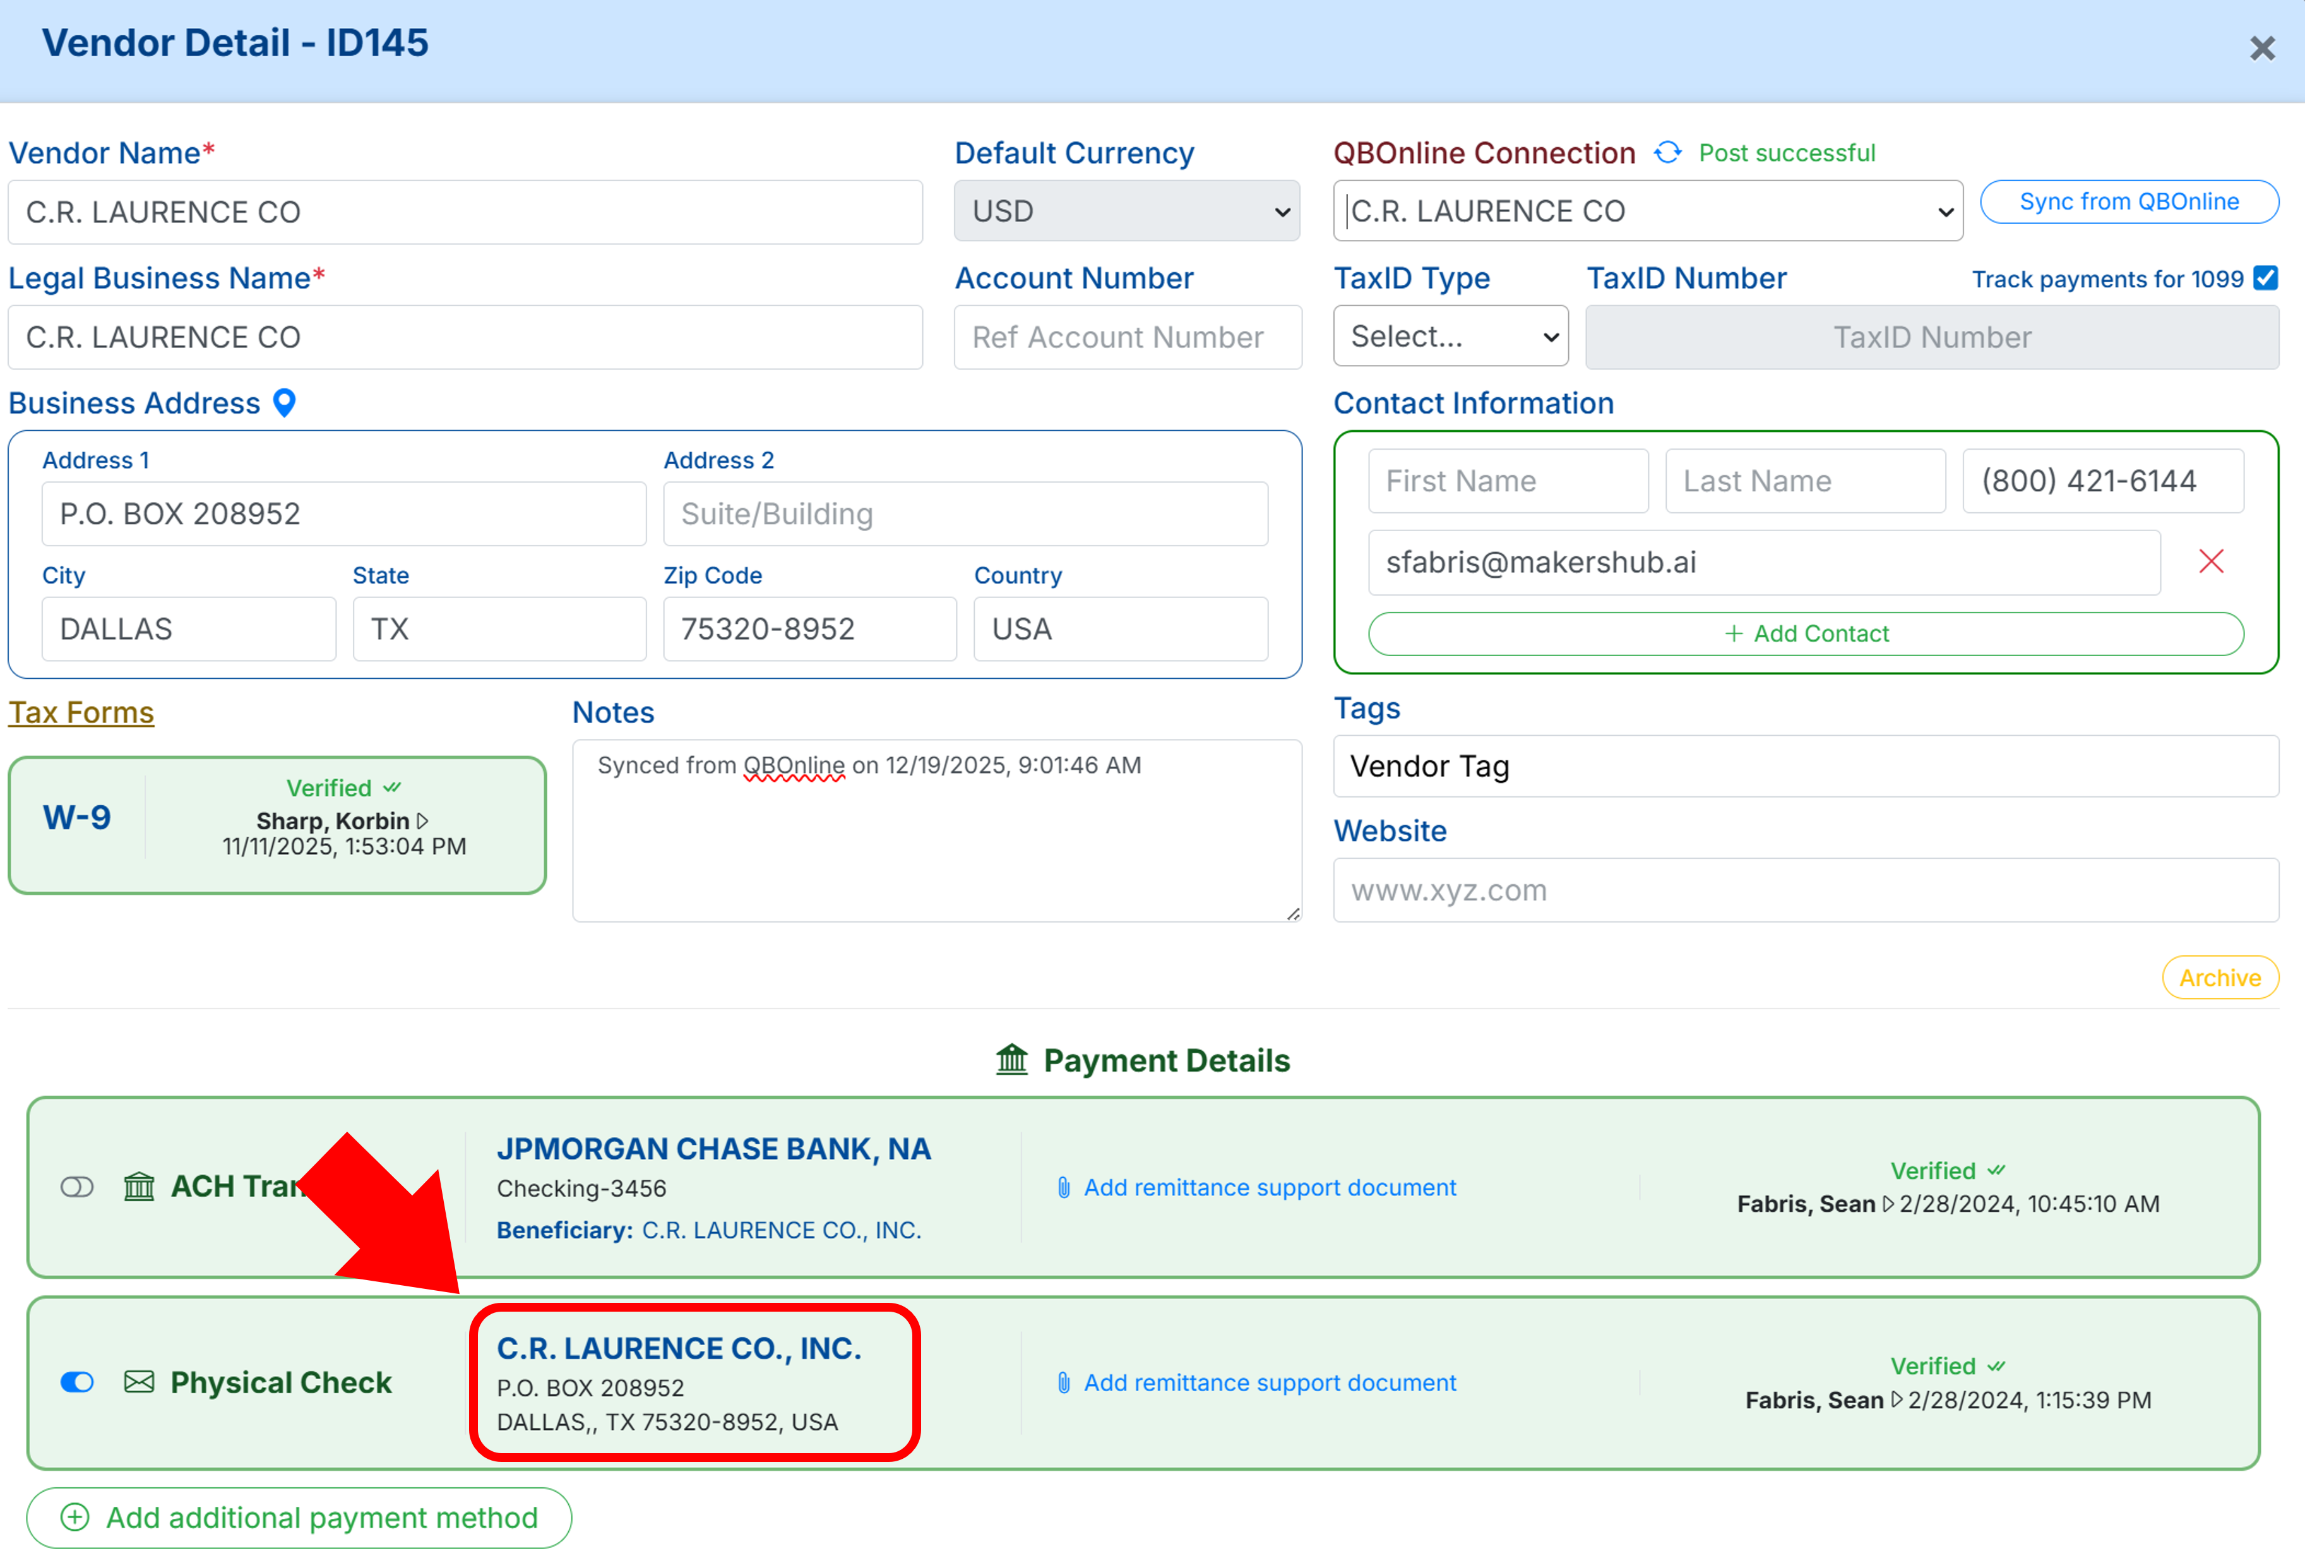Expand Fabris, Sean details dated 1:15:39 PM
The width and height of the screenshot is (2305, 1563).
pyautogui.click(x=1897, y=1399)
